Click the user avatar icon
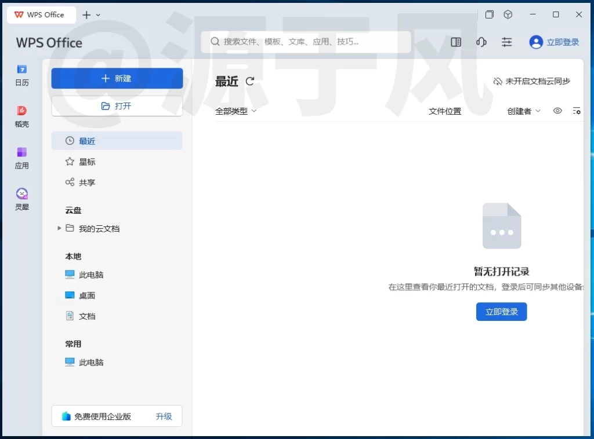The height and width of the screenshot is (439, 594). [536, 42]
